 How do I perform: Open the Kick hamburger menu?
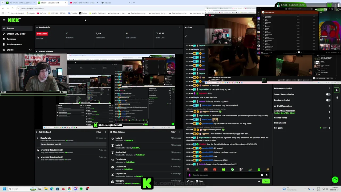[4, 20]
